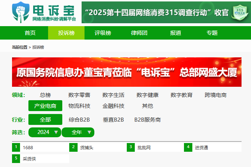251x167 pixels.
Task: Choose 综合B2B industry filter
Action: pyautogui.click(x=79, y=119)
